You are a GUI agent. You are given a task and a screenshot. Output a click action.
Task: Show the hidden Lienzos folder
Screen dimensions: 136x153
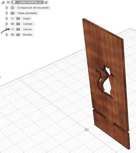(12, 29)
